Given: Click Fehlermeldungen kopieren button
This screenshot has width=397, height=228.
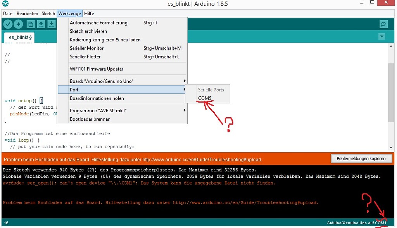Looking at the screenshot, I should [x=361, y=158].
